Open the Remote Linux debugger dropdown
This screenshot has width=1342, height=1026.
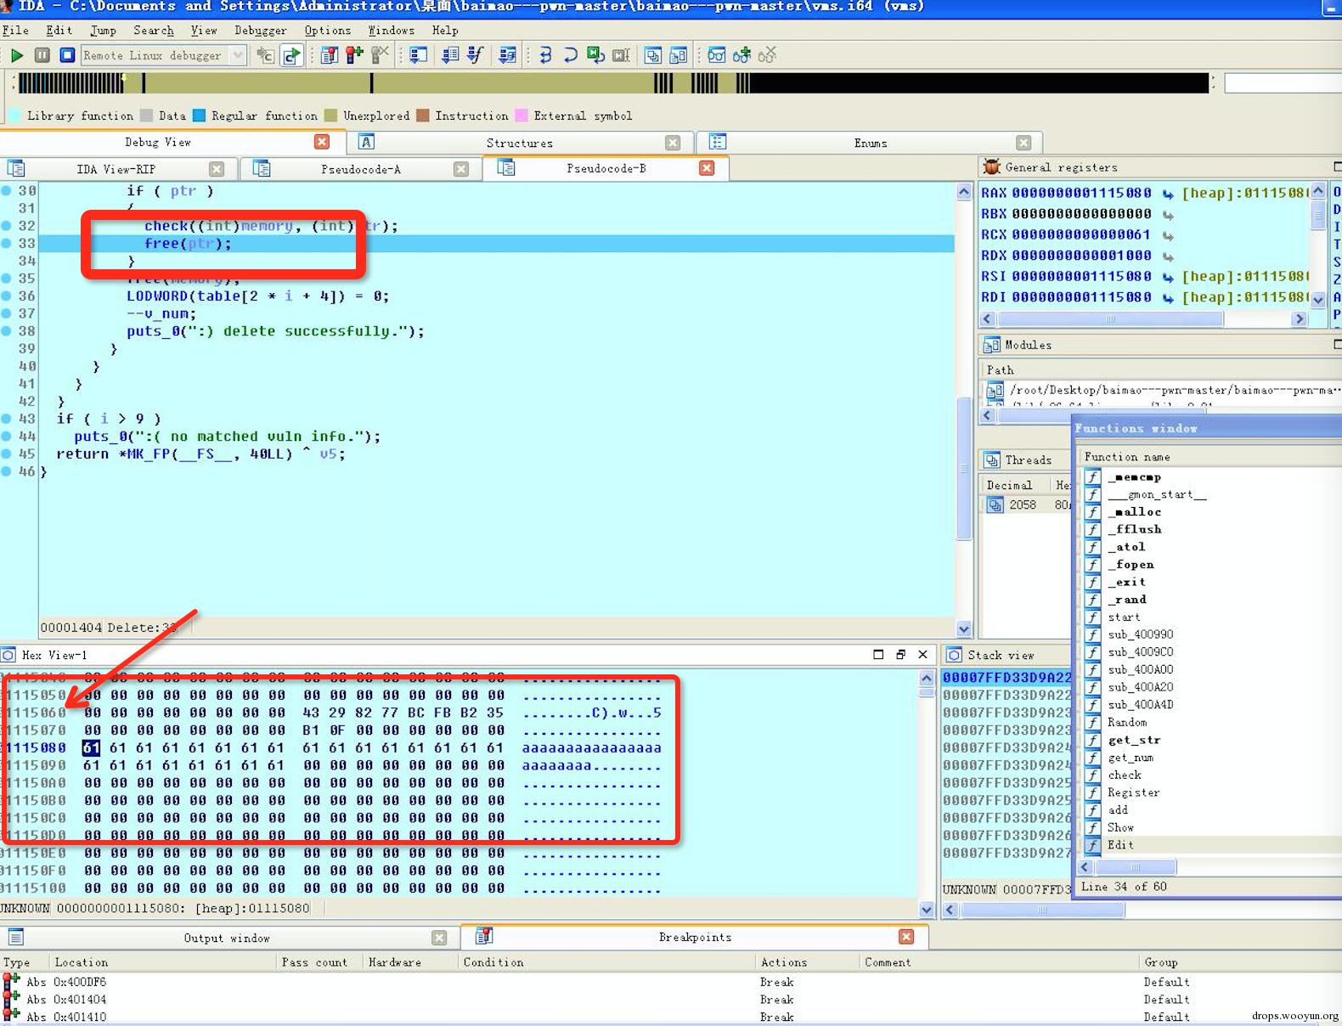click(238, 56)
